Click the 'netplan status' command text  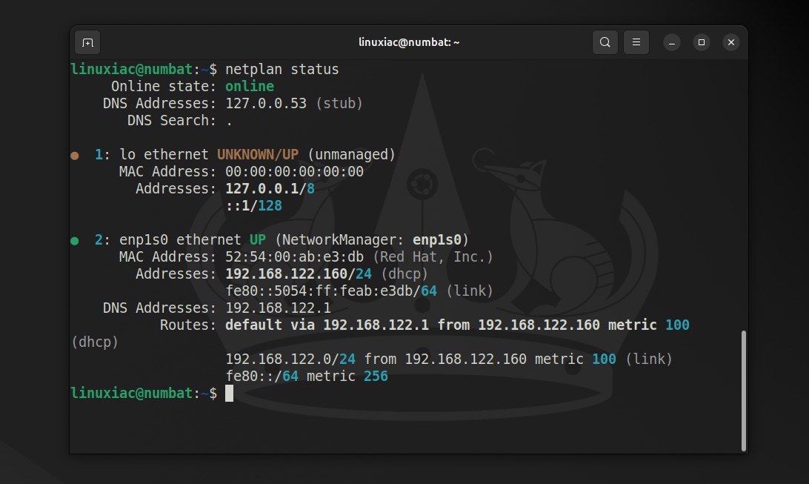click(x=282, y=69)
